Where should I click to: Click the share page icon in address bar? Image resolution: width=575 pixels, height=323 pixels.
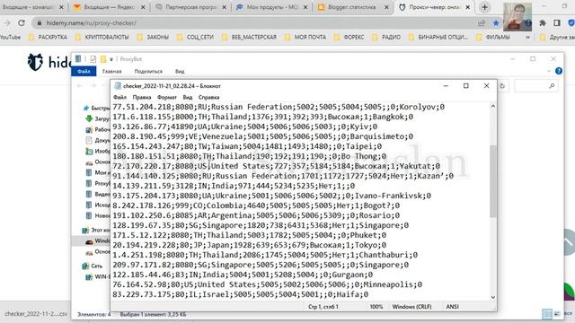click(482, 23)
